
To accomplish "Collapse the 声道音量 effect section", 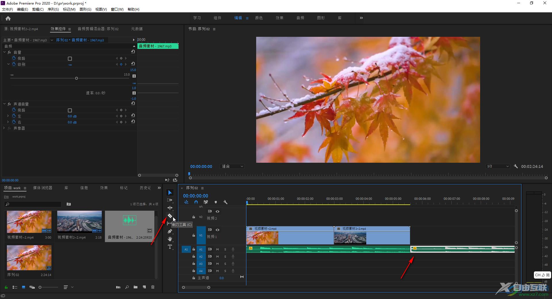I will 5,104.
